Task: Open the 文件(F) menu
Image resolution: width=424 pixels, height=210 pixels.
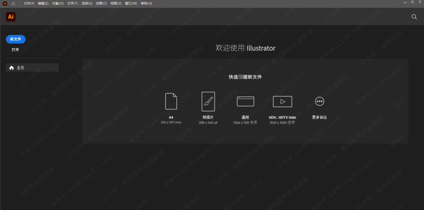Action: point(29,4)
